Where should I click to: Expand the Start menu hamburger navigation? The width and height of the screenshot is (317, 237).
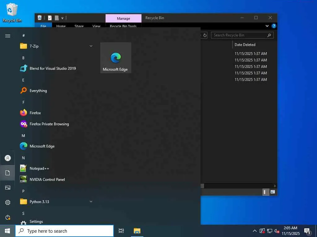pyautogui.click(x=8, y=36)
